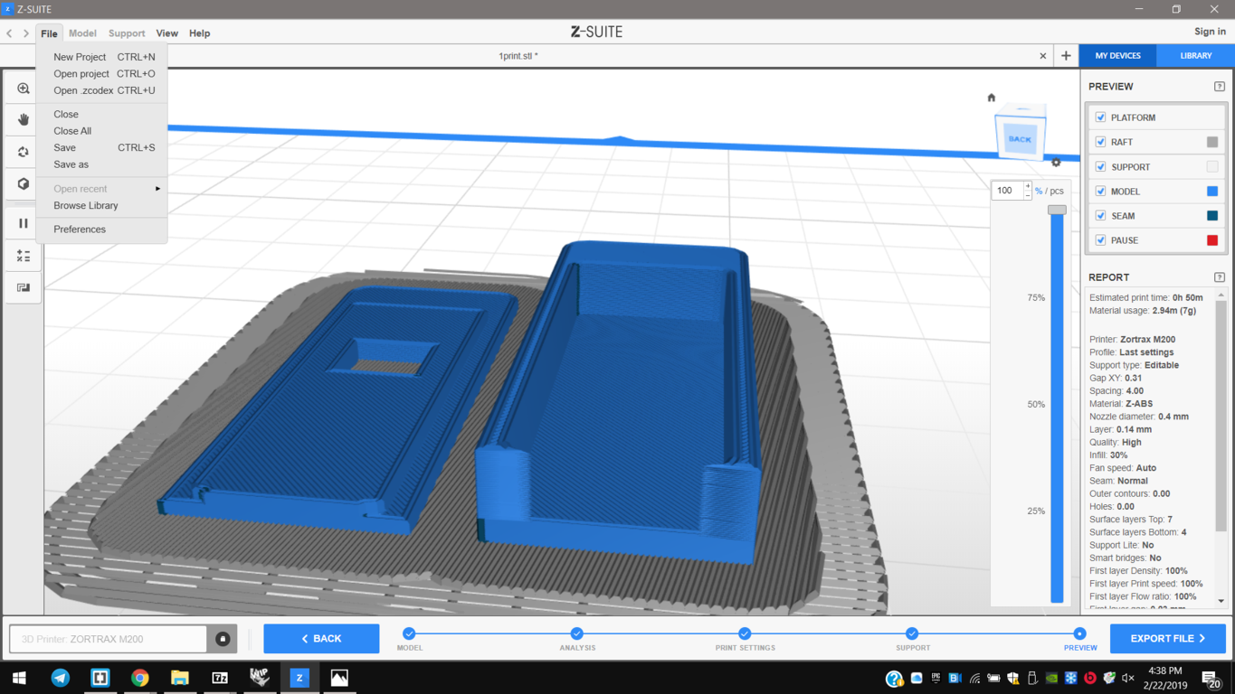Click the Windows Start button
Screen dimensions: 1235x694
pos(19,678)
